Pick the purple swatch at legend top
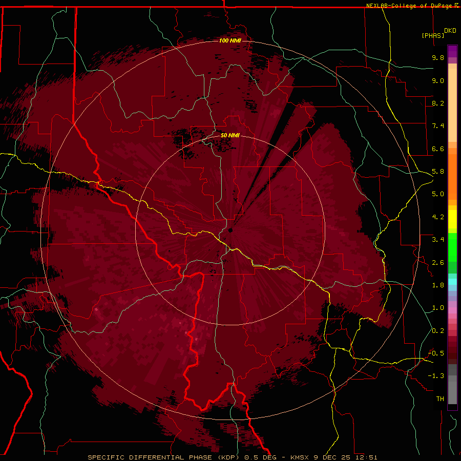The image size is (461, 461). coord(452,52)
